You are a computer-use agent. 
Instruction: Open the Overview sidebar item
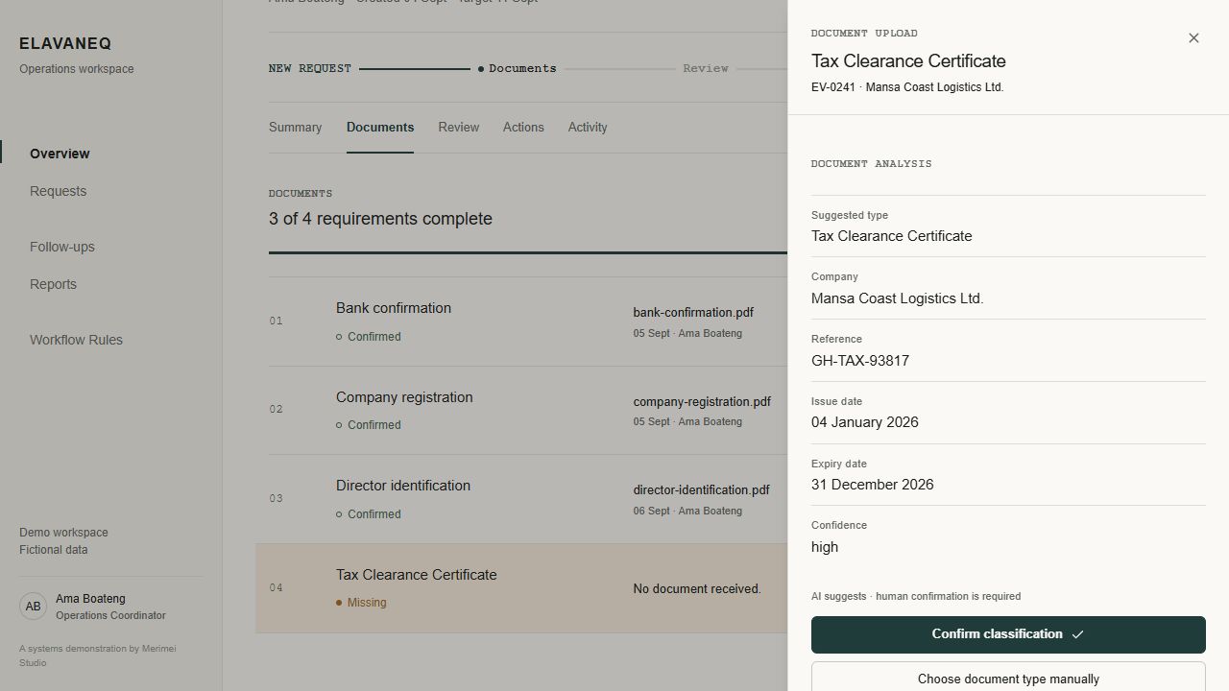pos(60,154)
